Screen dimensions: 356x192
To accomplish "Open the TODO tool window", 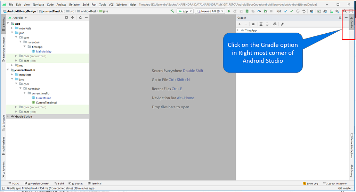I will (14, 183).
